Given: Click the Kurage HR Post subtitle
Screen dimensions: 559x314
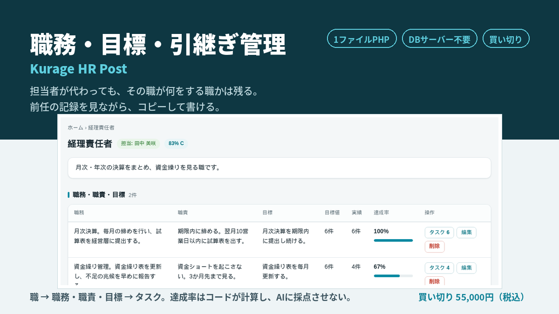Looking at the screenshot, I should 78,69.
